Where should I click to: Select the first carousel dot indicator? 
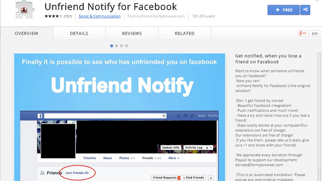tap(112, 46)
